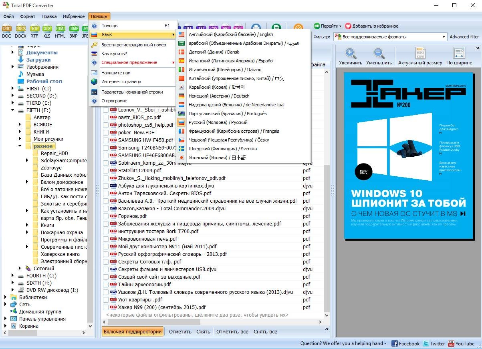Click the Снять все button

265,331
